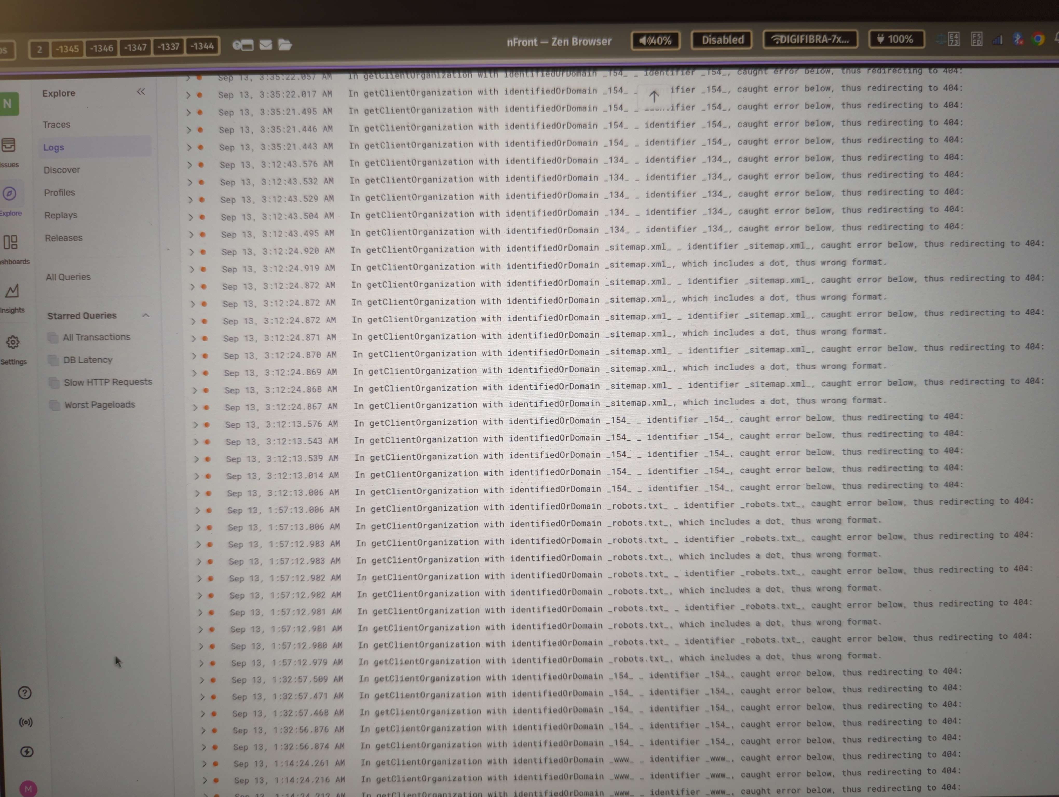Image resolution: width=1059 pixels, height=797 pixels.
Task: Click the broadcast What's New icon
Action: tap(26, 722)
